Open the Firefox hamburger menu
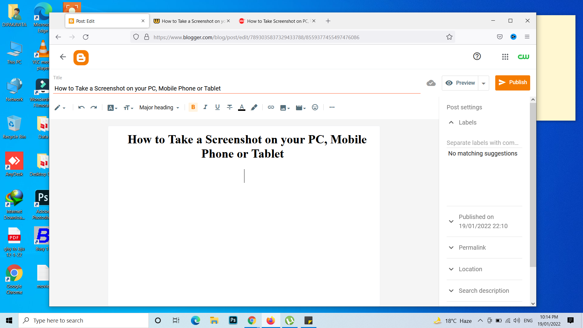583x328 pixels. click(527, 37)
